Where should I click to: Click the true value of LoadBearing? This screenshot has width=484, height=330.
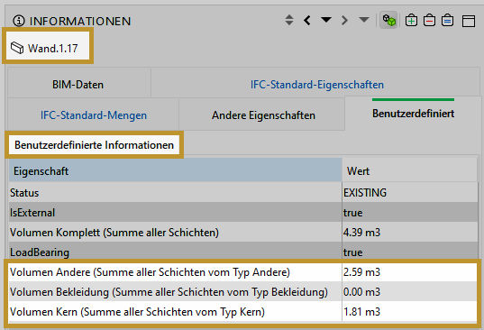pyautogui.click(x=410, y=252)
